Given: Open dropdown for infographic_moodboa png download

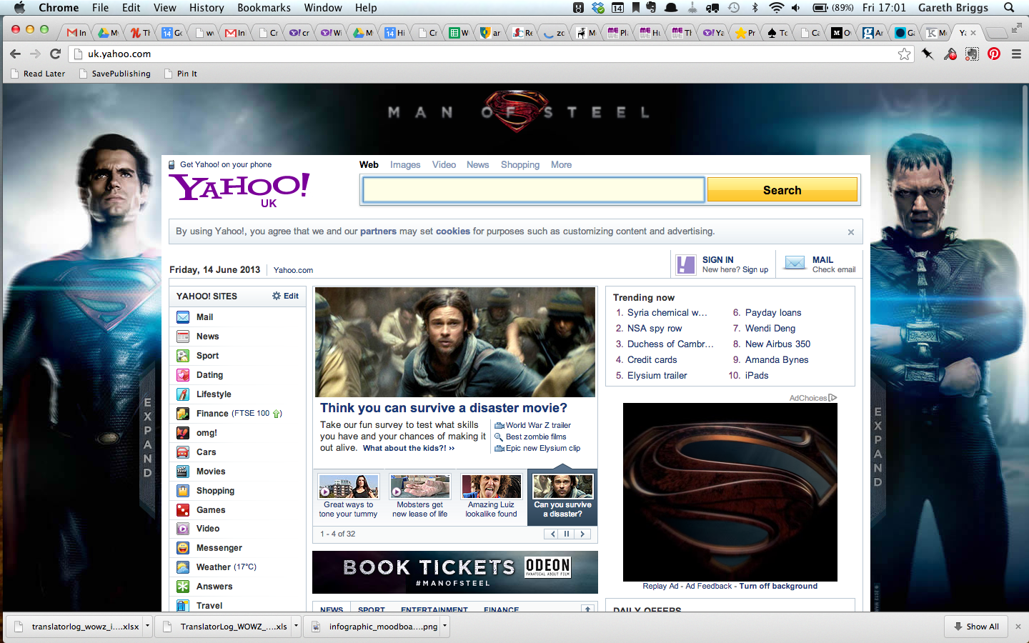Looking at the screenshot, I should [444, 626].
